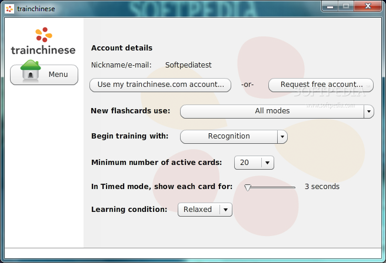The width and height of the screenshot is (386, 263).
Task: Click the Account details heading
Action: (122, 48)
